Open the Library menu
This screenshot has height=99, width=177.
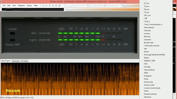pyautogui.click(x=29, y=5)
